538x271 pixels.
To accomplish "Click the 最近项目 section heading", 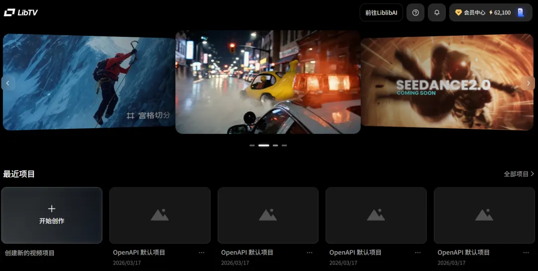I will [19, 174].
